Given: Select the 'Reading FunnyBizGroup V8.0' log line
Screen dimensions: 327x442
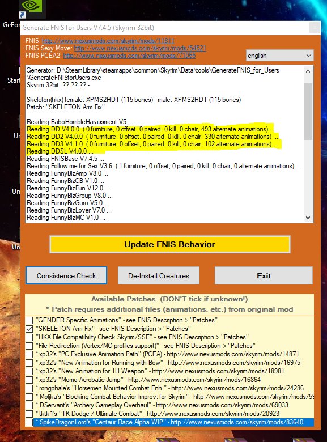Looking at the screenshot, I should pyautogui.click(x=69, y=195).
